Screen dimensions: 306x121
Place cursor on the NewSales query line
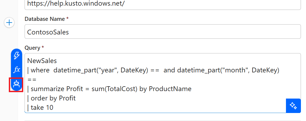click(x=42, y=61)
